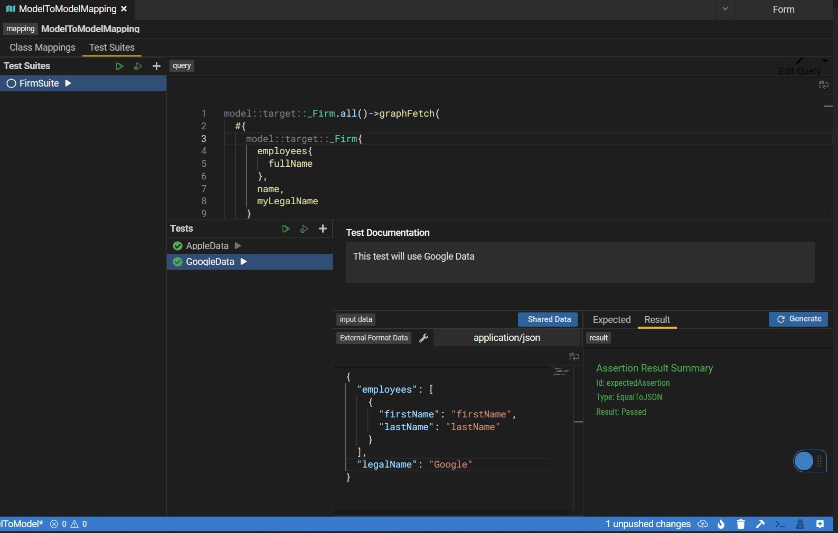Click the wrench icon beside External Format Data
Viewport: 838px width, 533px height.
click(423, 338)
